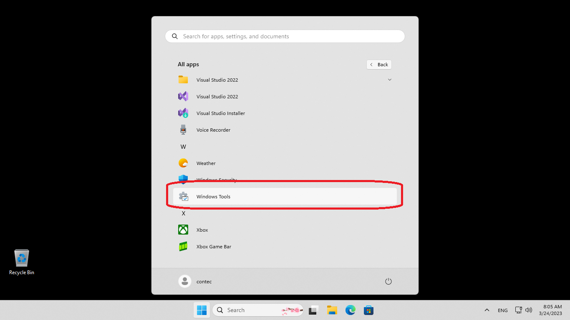Open Windows Tools
This screenshot has height=320, width=570.
pyautogui.click(x=213, y=197)
